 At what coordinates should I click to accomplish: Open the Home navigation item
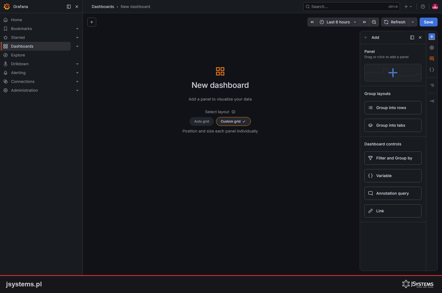point(17,20)
